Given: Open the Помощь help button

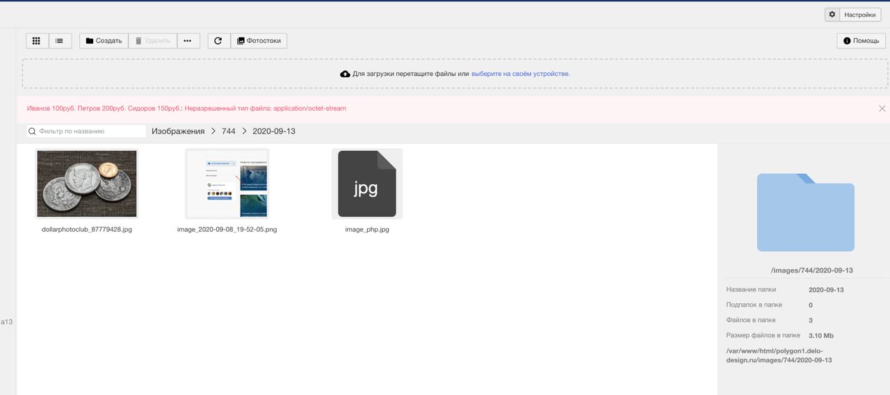Looking at the screenshot, I should tap(861, 41).
